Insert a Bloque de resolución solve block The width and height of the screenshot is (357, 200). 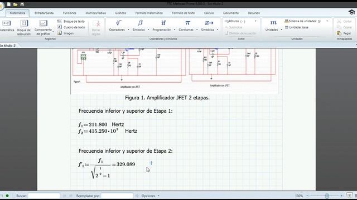(x=24, y=27)
